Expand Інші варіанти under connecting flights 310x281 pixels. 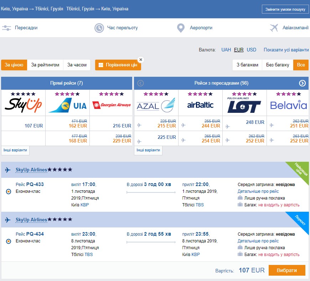point(148,150)
